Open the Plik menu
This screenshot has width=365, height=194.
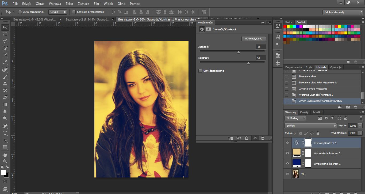pyautogui.click(x=15, y=4)
